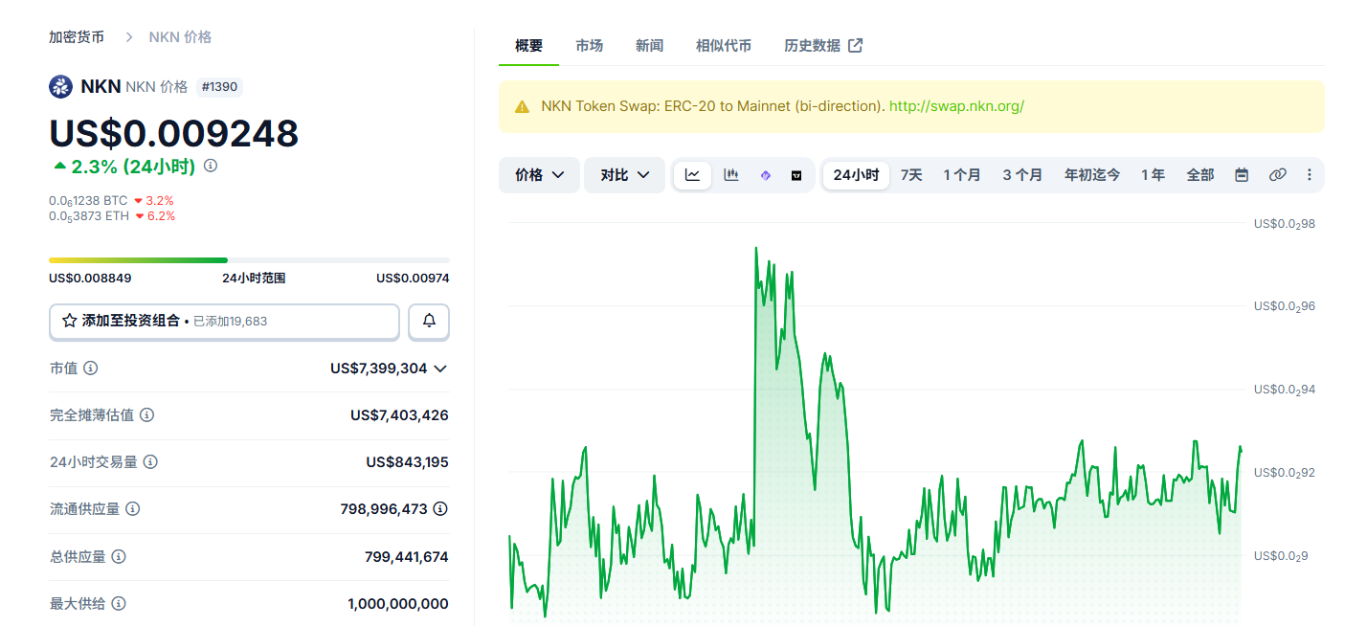The width and height of the screenshot is (1367, 626).
Task: Copy chart link via chain icon
Action: 1277,175
